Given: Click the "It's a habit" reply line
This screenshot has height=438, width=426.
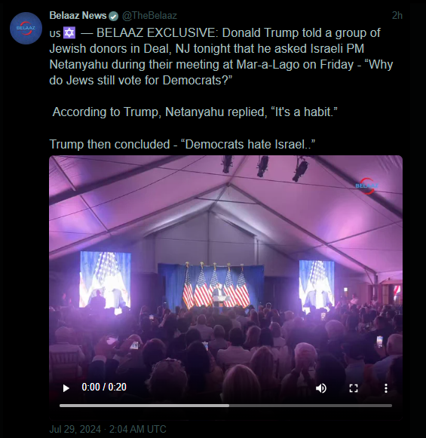Looking at the screenshot, I should (x=195, y=112).
